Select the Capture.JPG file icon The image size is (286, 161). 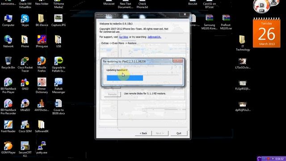(x=59, y=21)
